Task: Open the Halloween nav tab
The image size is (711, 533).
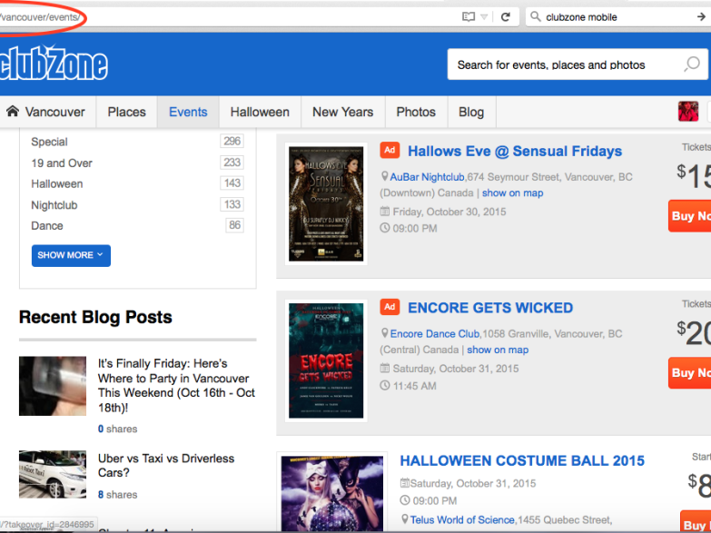Action: [x=260, y=112]
